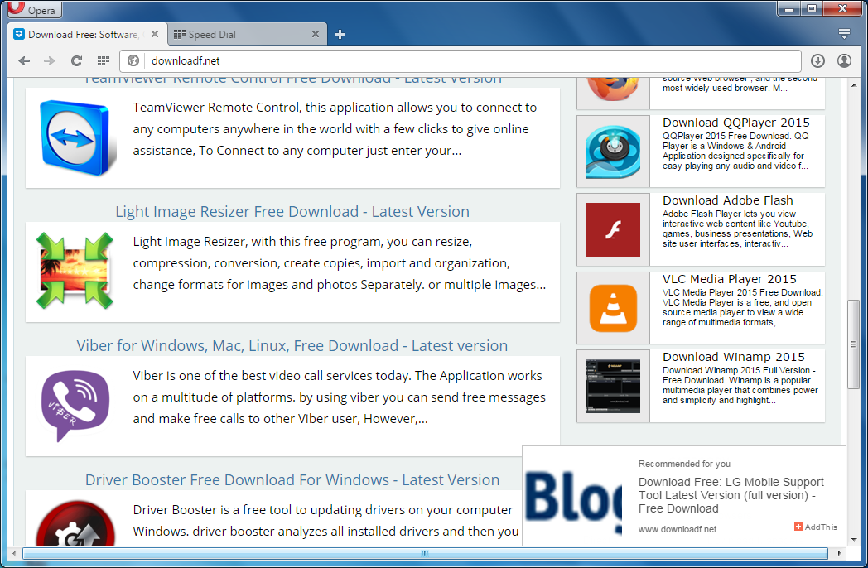868x568 pixels.
Task: Open Light Image Resizer Free Download link
Action: [x=292, y=212]
